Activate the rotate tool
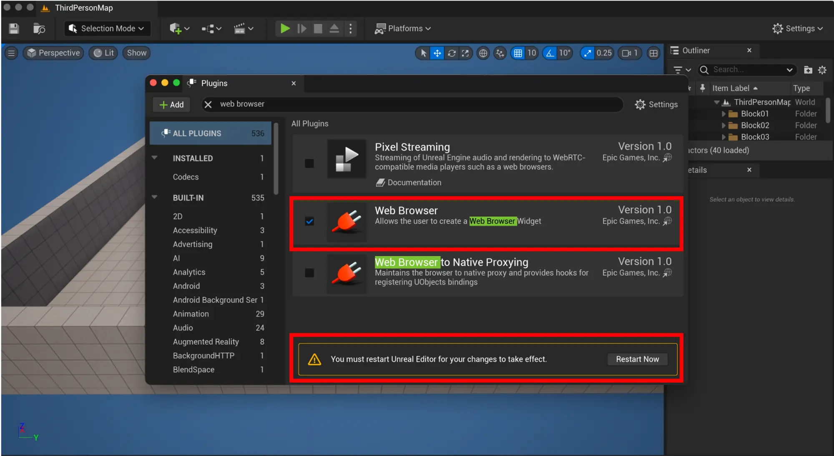The image size is (834, 456). coord(452,53)
